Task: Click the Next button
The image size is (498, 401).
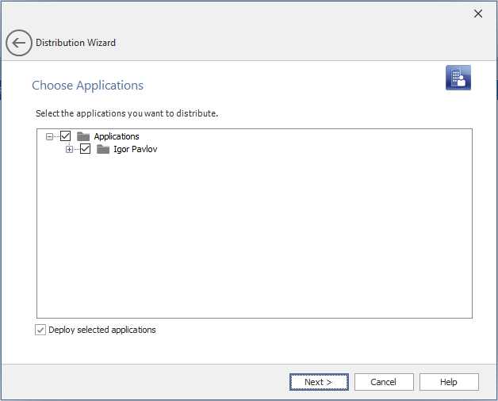Action: [318, 382]
